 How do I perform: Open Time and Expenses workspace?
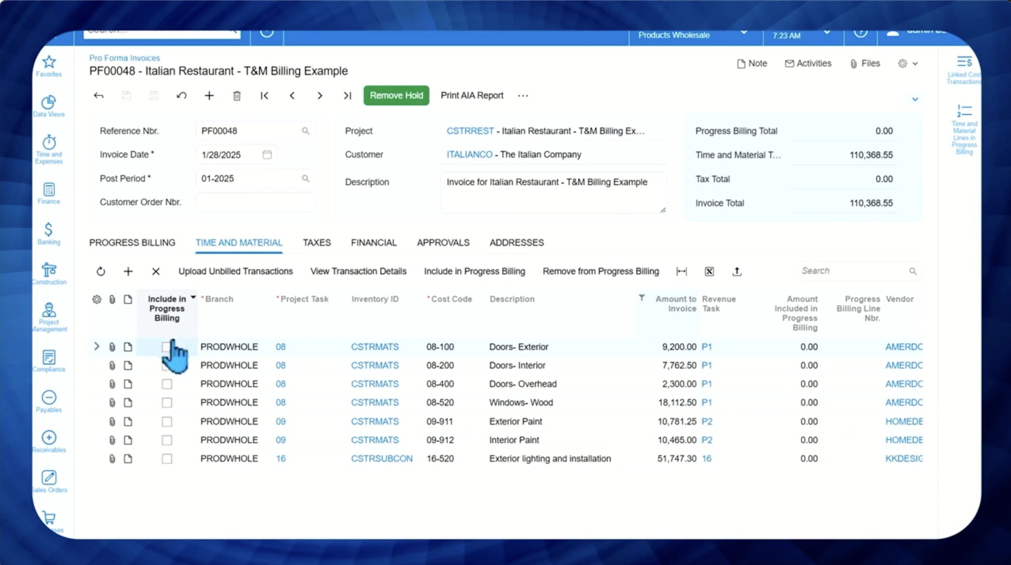tap(49, 149)
